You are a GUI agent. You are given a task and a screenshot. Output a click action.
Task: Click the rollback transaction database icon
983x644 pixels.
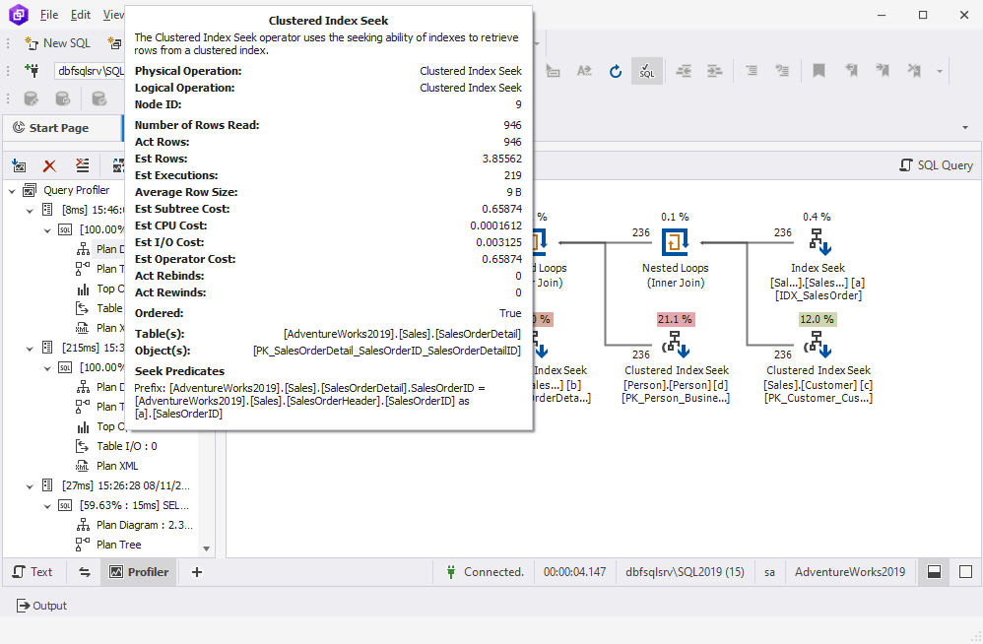(x=63, y=99)
